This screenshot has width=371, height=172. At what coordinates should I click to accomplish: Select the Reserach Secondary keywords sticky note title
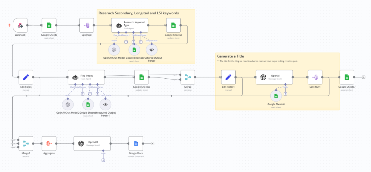coord(139,13)
